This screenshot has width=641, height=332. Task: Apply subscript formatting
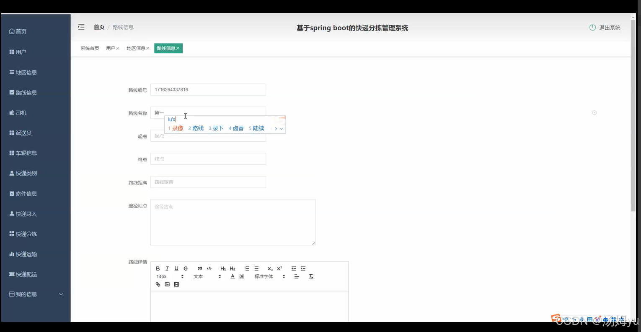point(270,268)
